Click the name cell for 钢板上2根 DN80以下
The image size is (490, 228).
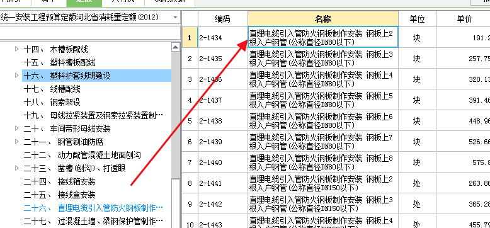tap(323, 38)
